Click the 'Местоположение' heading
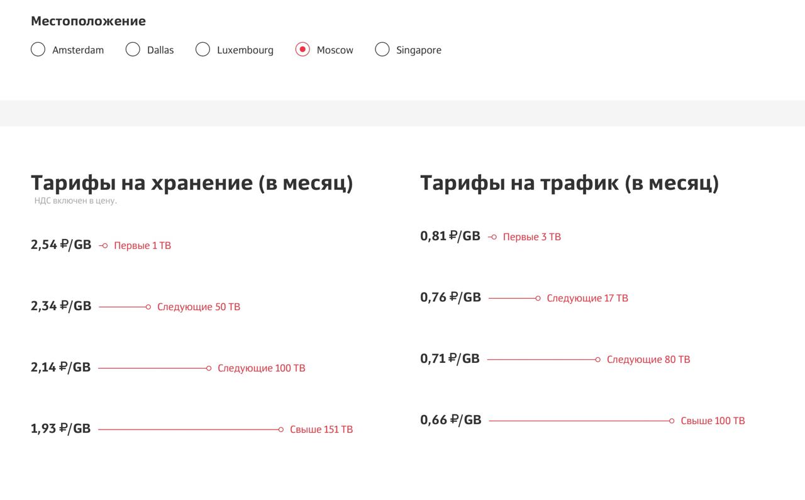 coord(88,21)
